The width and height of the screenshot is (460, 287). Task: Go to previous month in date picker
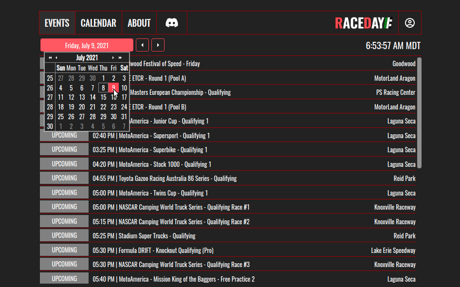pyautogui.click(x=56, y=58)
